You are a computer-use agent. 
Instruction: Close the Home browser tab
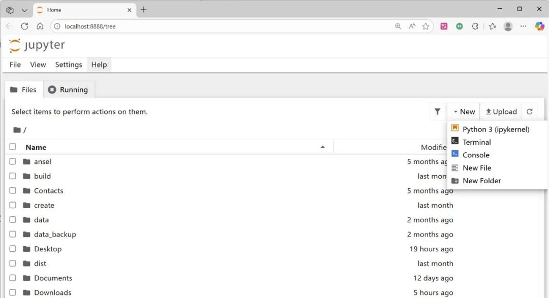(129, 10)
